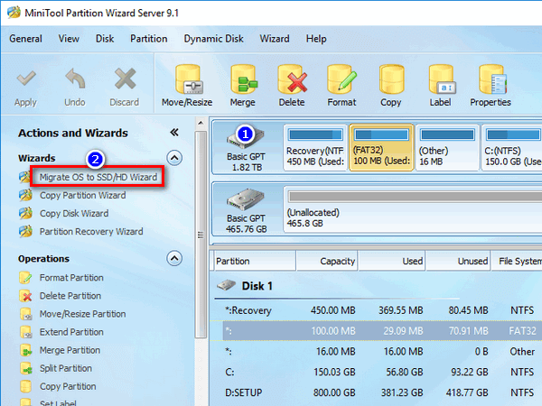Click the Copy Partition operation icon
542x406 pixels.
[26, 386]
